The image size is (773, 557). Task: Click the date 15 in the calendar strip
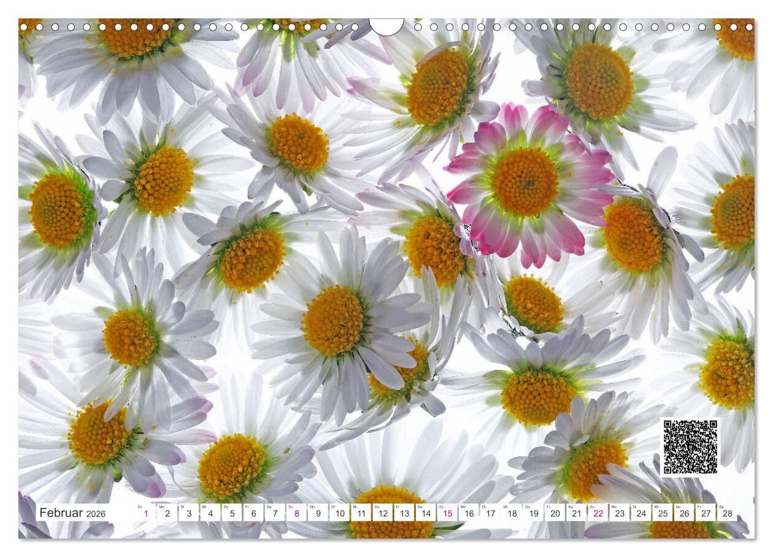[x=447, y=513]
